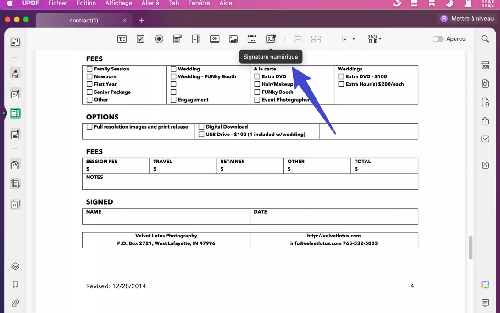This screenshot has height=313, width=500.
Task: Click the http://velvetlotus.com text
Action: [x=334, y=236]
